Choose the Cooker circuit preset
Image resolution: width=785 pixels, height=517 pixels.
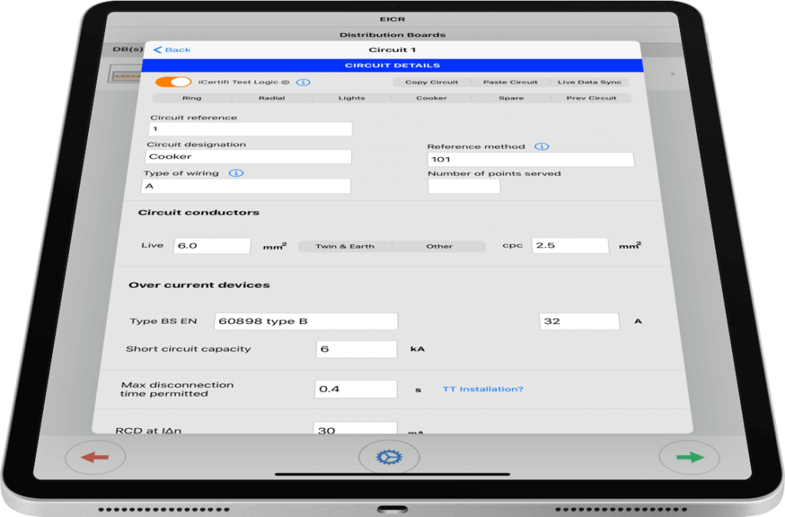click(x=432, y=98)
